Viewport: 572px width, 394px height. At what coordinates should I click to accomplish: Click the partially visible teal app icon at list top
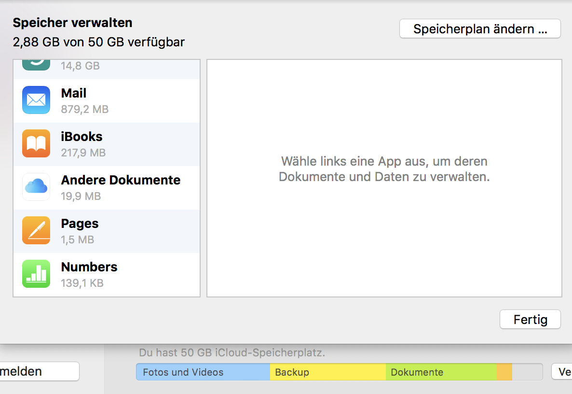[x=36, y=65]
